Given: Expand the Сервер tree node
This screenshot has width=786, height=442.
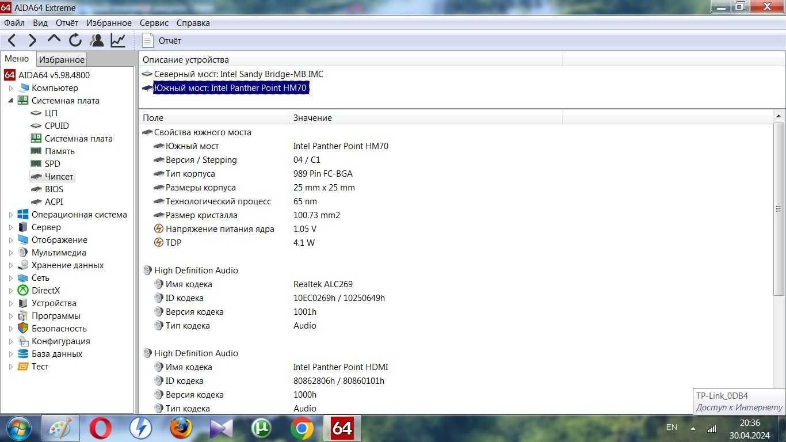Looking at the screenshot, I should tap(11, 227).
